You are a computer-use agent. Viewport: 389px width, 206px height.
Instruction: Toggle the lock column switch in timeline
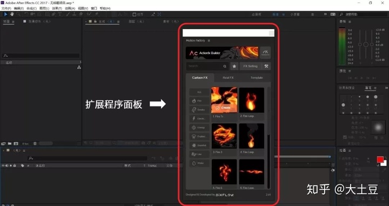coord(15,165)
